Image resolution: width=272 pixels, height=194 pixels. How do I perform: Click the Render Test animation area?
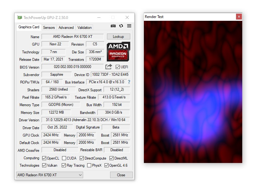point(193,92)
